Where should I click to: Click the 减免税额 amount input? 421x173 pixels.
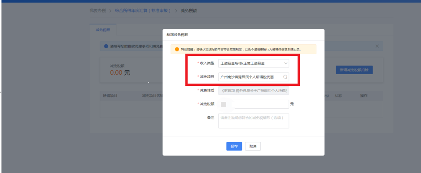coord(254,104)
